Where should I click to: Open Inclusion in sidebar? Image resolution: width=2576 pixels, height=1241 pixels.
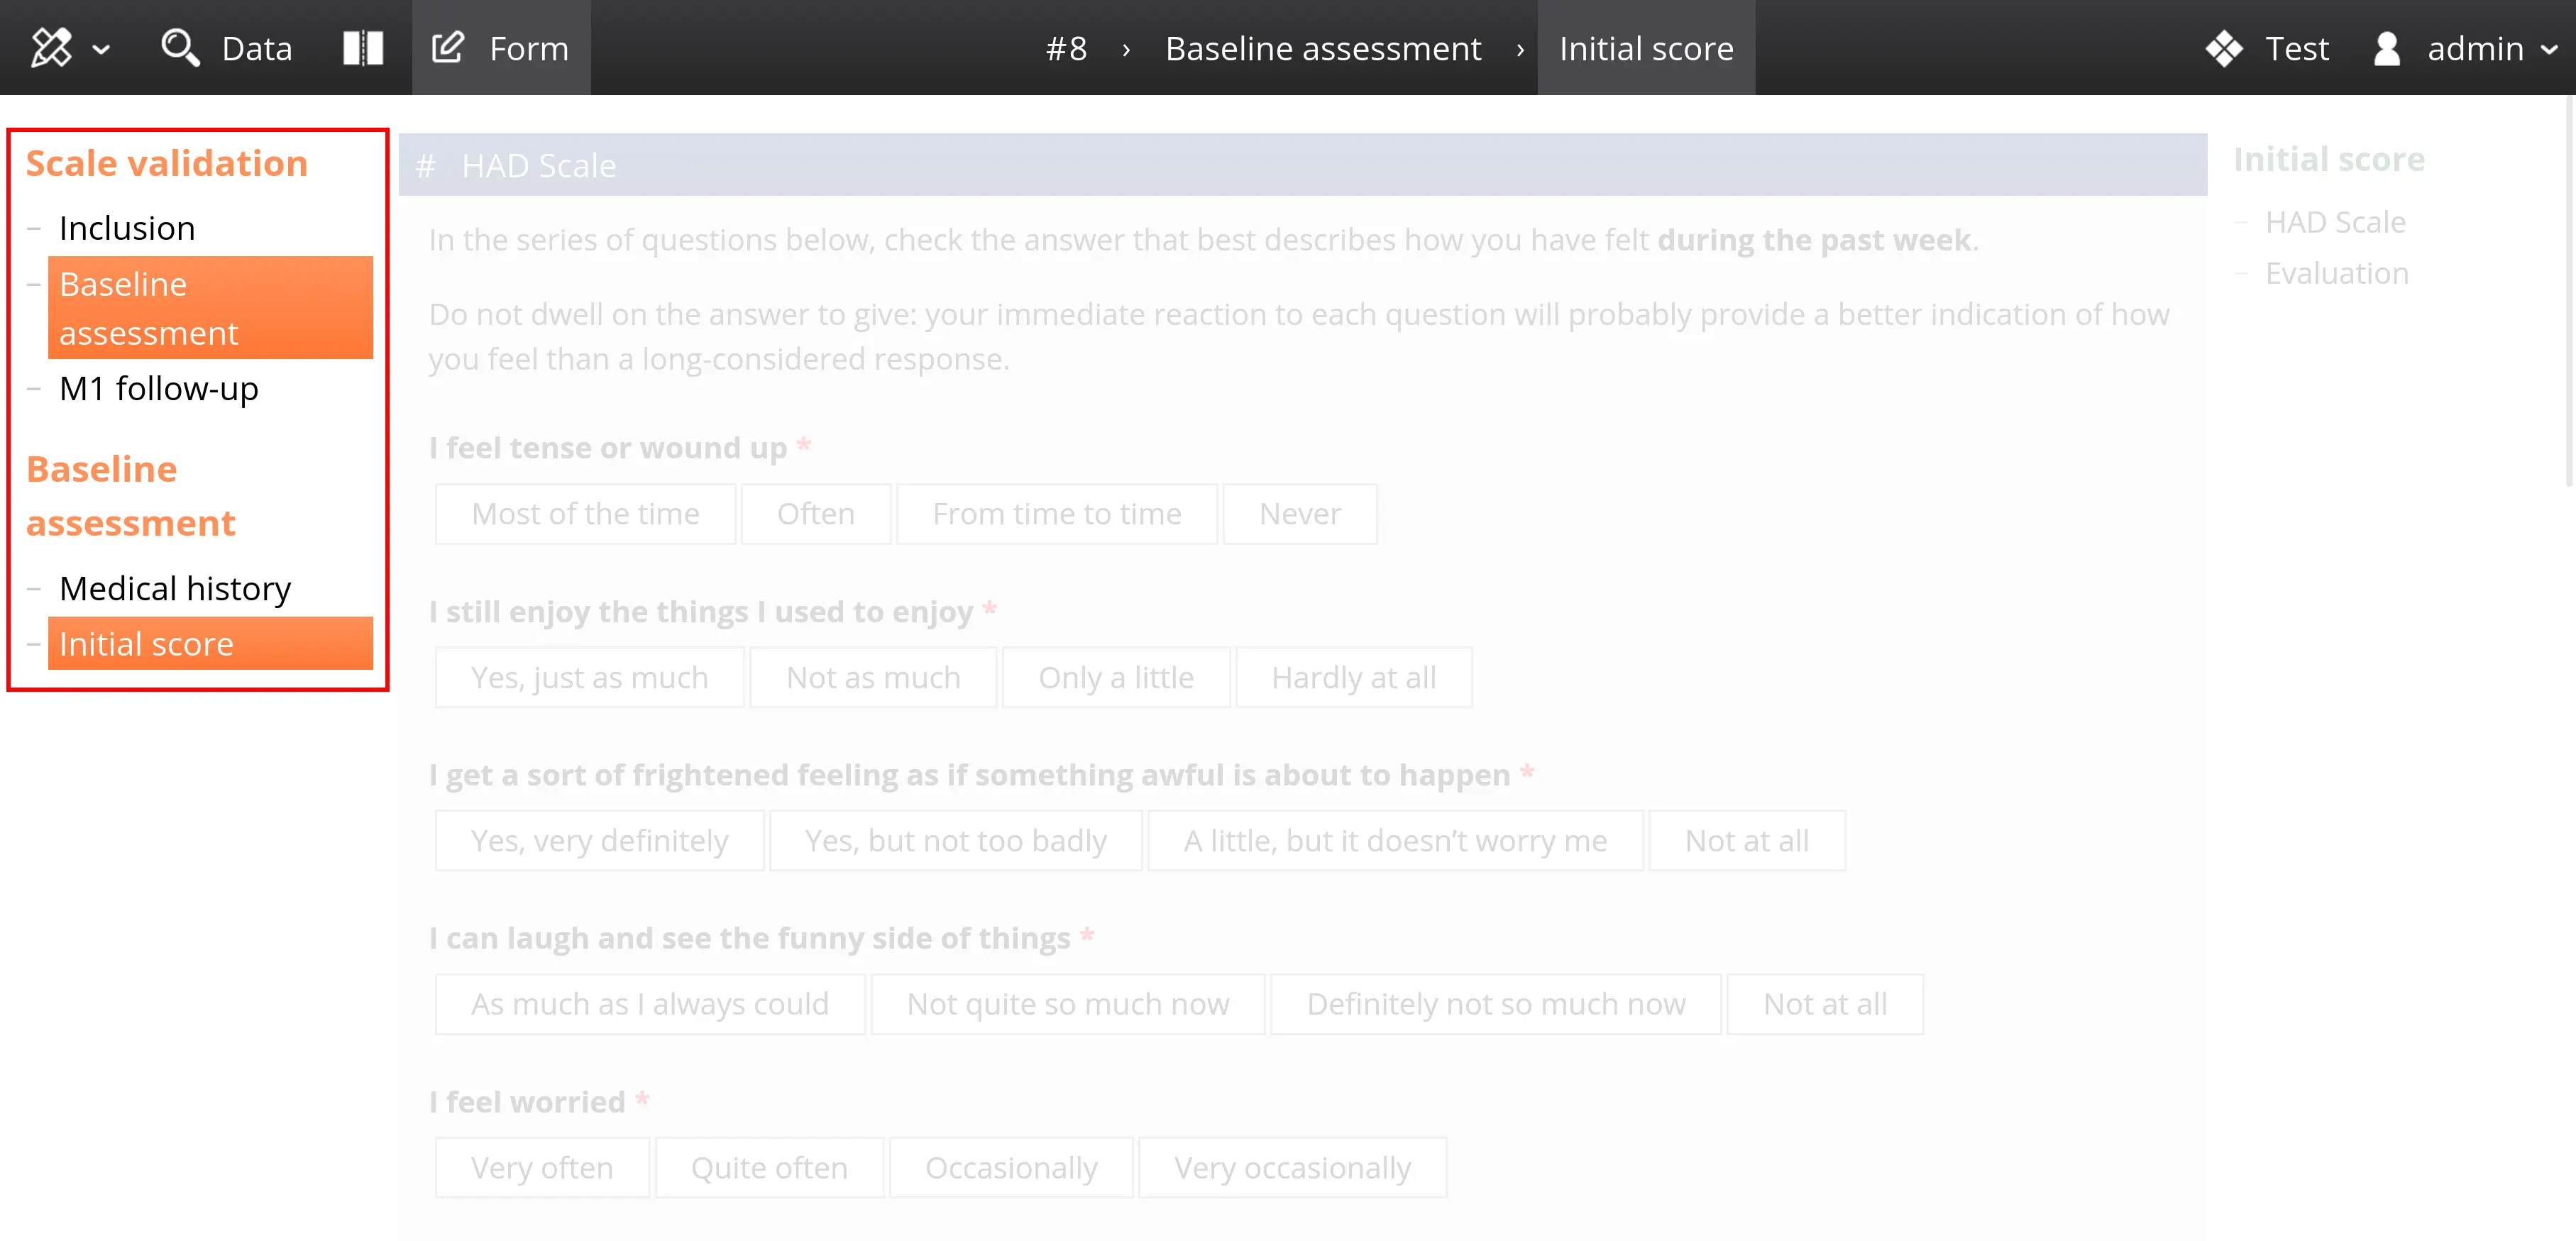(127, 228)
